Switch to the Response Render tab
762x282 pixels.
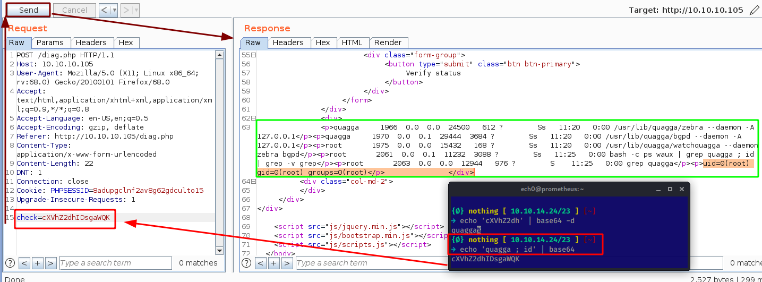[388, 43]
